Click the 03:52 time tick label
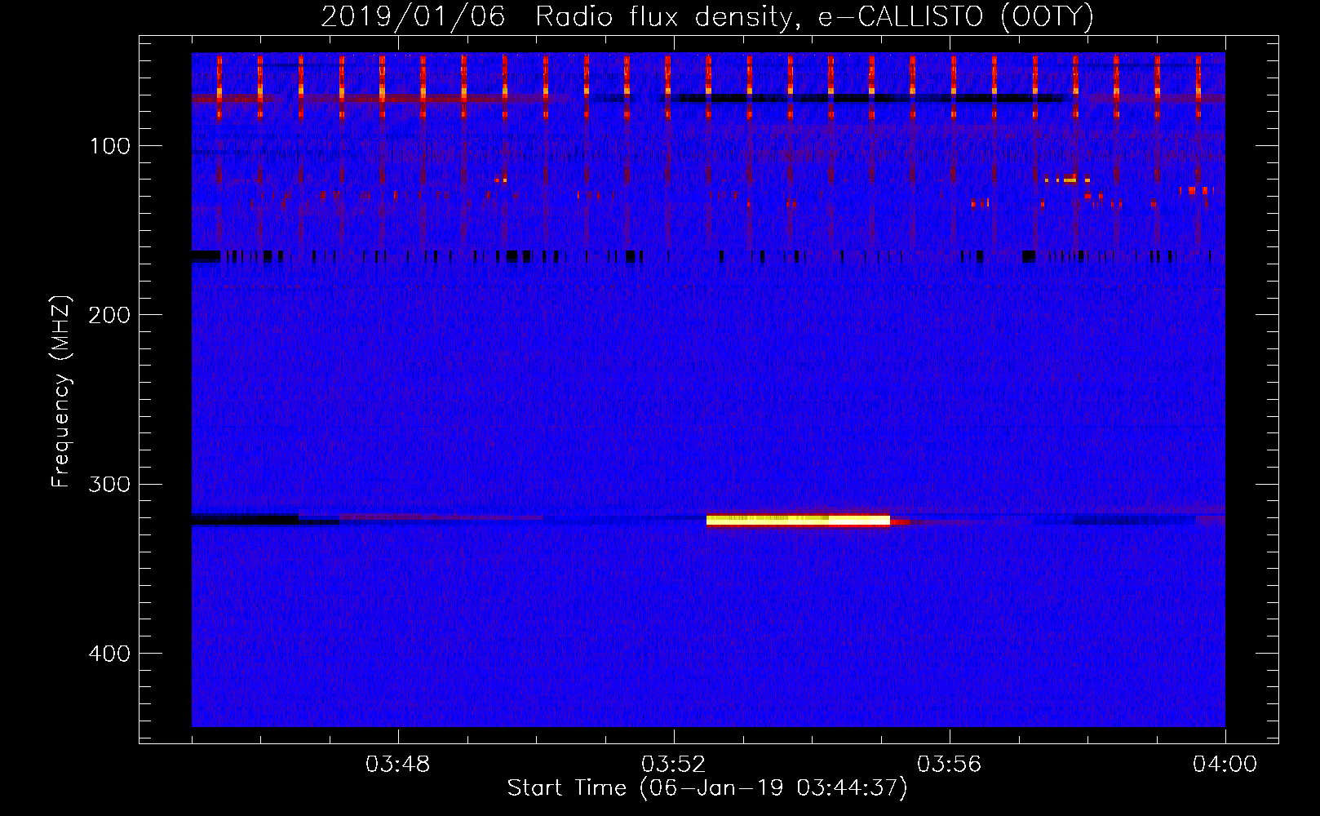Viewport: 1320px width, 816px height. tap(674, 765)
